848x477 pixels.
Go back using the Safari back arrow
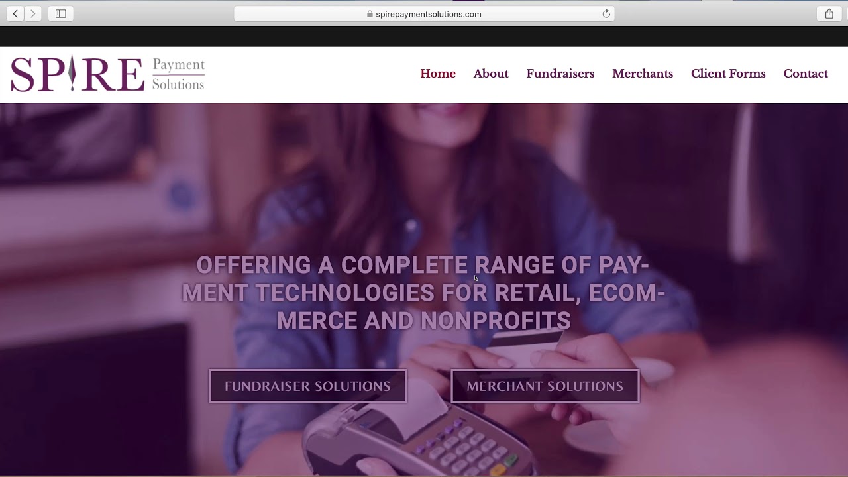coord(15,13)
